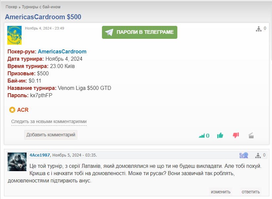This screenshot has height=199, width=272.
Task: Click the orange star icon beside ACR
Action: tap(12, 110)
